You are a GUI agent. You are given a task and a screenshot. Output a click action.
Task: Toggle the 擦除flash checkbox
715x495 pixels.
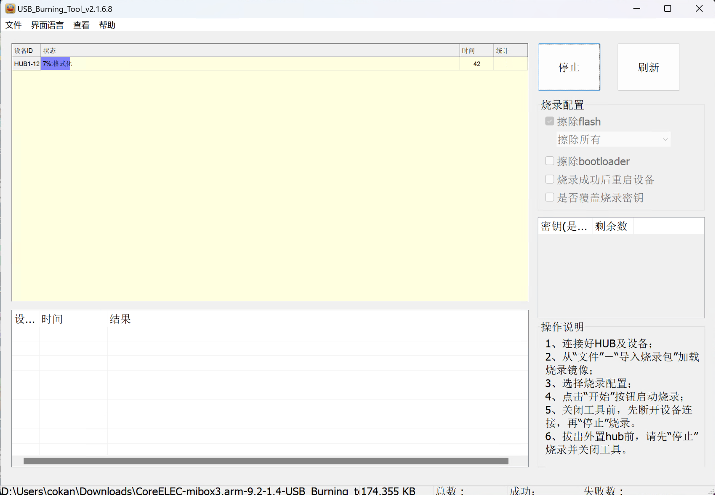(x=549, y=121)
